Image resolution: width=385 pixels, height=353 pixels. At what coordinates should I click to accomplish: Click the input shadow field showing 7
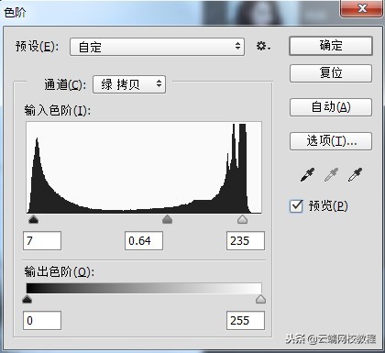[x=42, y=241]
